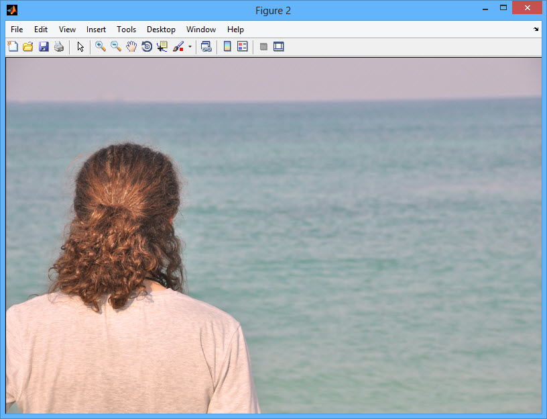Print the figure with the printer icon
Viewport: 547px width, 419px height.
(59, 46)
